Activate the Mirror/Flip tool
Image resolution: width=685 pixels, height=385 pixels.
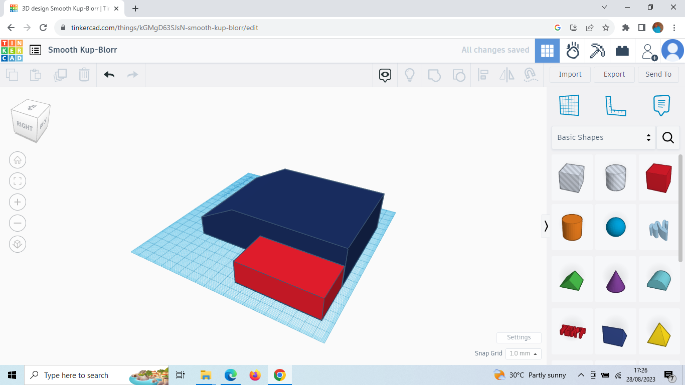506,74
